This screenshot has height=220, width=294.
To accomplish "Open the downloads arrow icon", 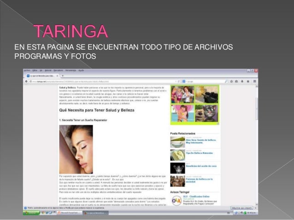I will (x=242, y=81).
